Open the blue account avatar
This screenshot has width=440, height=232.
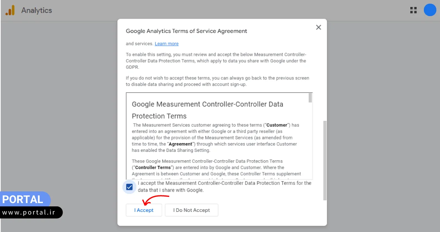(x=430, y=10)
